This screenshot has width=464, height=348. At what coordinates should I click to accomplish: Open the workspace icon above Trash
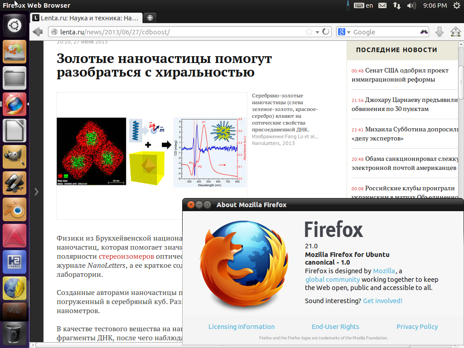coord(14,311)
